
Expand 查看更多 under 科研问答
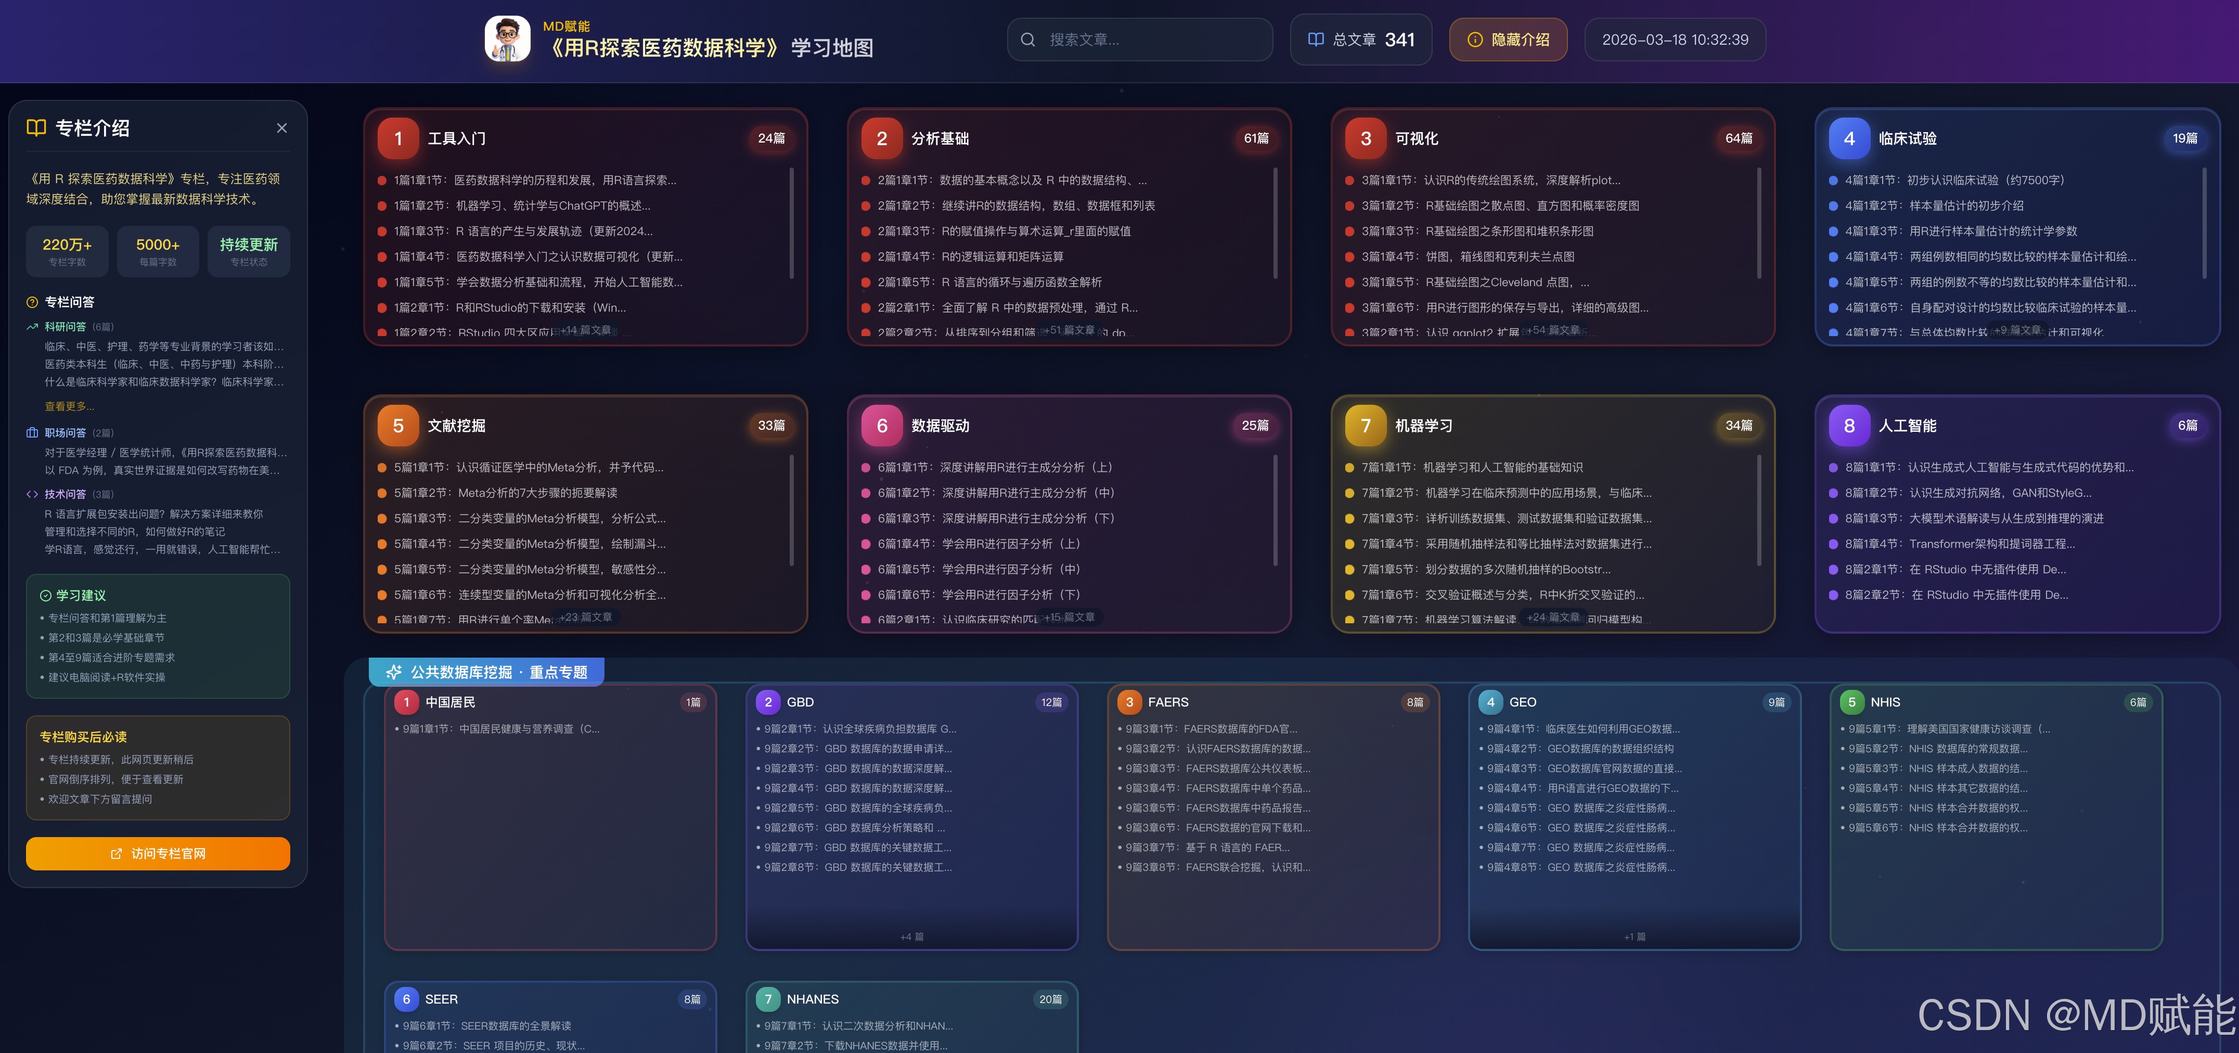(x=70, y=406)
